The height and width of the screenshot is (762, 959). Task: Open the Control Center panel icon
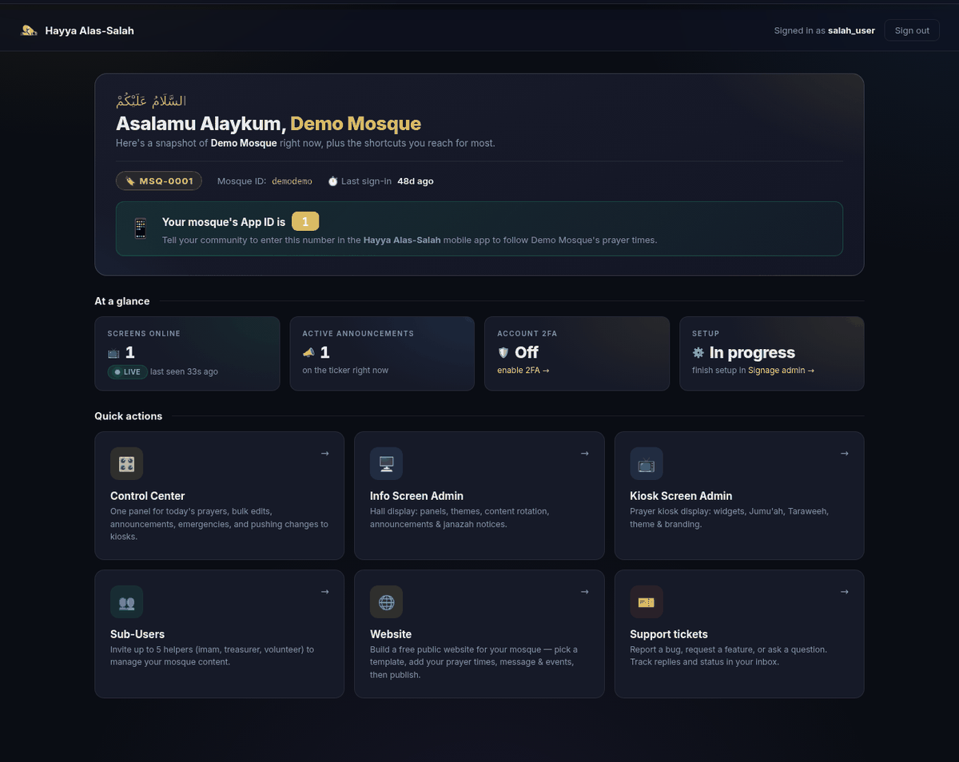pos(126,463)
